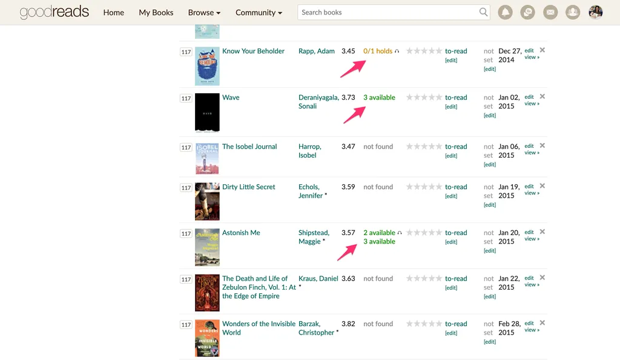Screen dimensions: 620x360
Task: Click 0/1 holds for Know Your Beholder
Action: coord(378,51)
